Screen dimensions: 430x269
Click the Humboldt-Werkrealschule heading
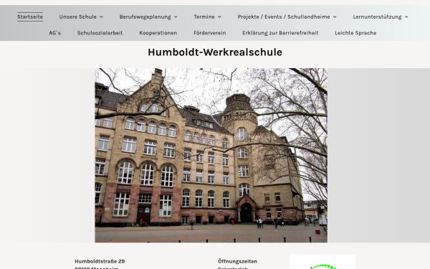pyautogui.click(x=215, y=52)
